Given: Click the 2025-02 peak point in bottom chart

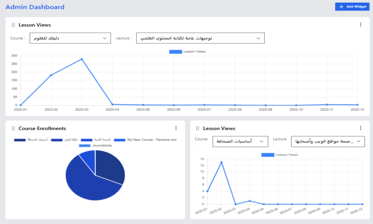Looking at the screenshot, I should pos(221,162).
